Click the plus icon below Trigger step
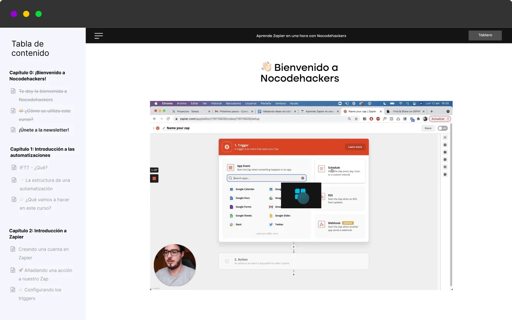512x320 pixels. [x=293, y=247]
